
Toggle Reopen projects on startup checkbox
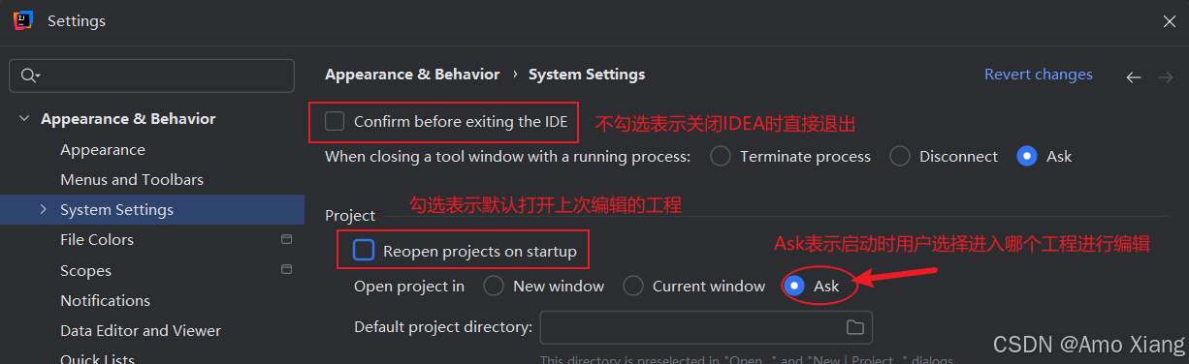pos(364,251)
